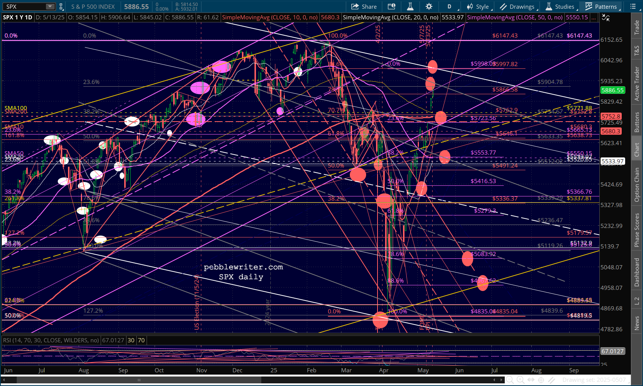
Task: Expand the D timeframe dropdown
Action: click(x=450, y=6)
